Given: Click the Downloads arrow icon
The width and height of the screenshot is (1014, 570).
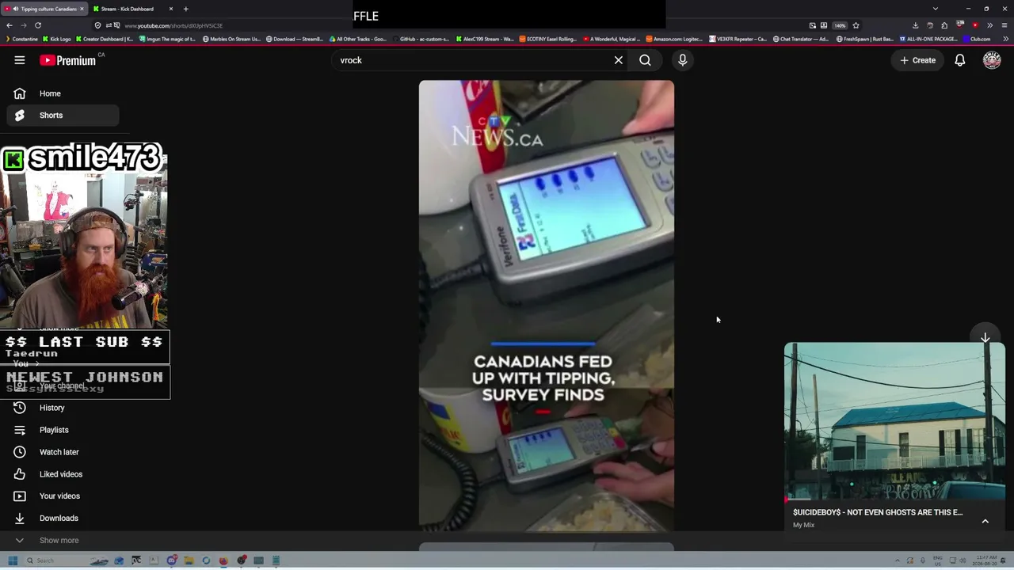Looking at the screenshot, I should (20, 519).
